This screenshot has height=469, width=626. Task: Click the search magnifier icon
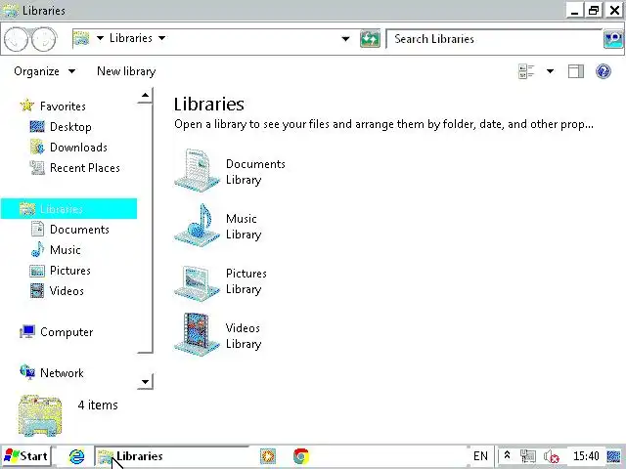[x=613, y=39]
